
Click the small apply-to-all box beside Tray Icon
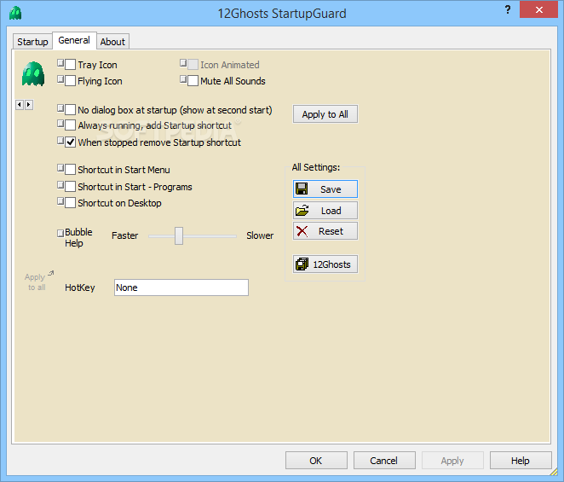[60, 63]
